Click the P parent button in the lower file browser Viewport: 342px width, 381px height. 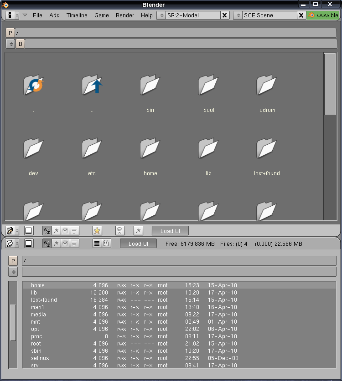click(x=13, y=261)
